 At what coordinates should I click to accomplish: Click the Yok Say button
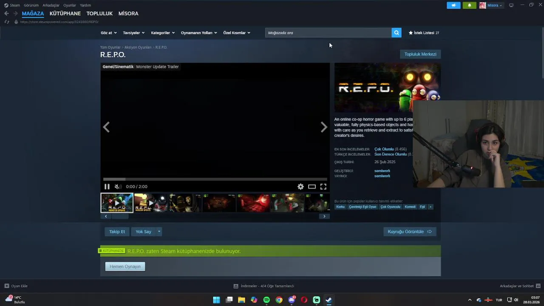pos(144,232)
